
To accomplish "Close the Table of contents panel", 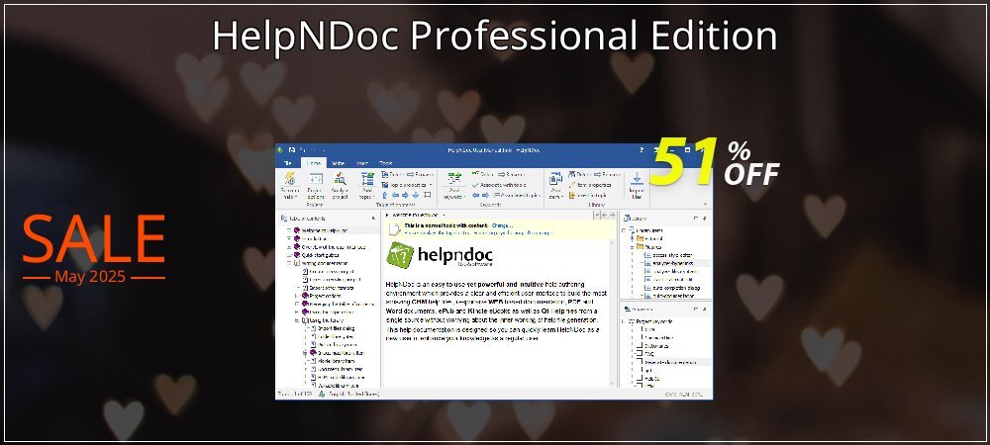I will tap(374, 219).
